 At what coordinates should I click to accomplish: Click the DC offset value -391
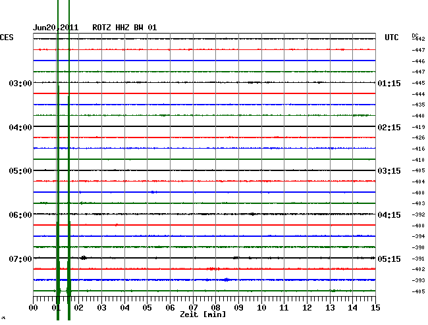pyautogui.click(x=418, y=259)
